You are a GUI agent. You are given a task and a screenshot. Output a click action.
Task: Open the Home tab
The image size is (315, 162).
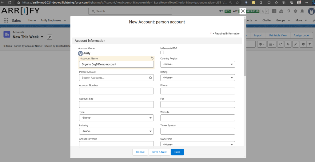coord(32,20)
